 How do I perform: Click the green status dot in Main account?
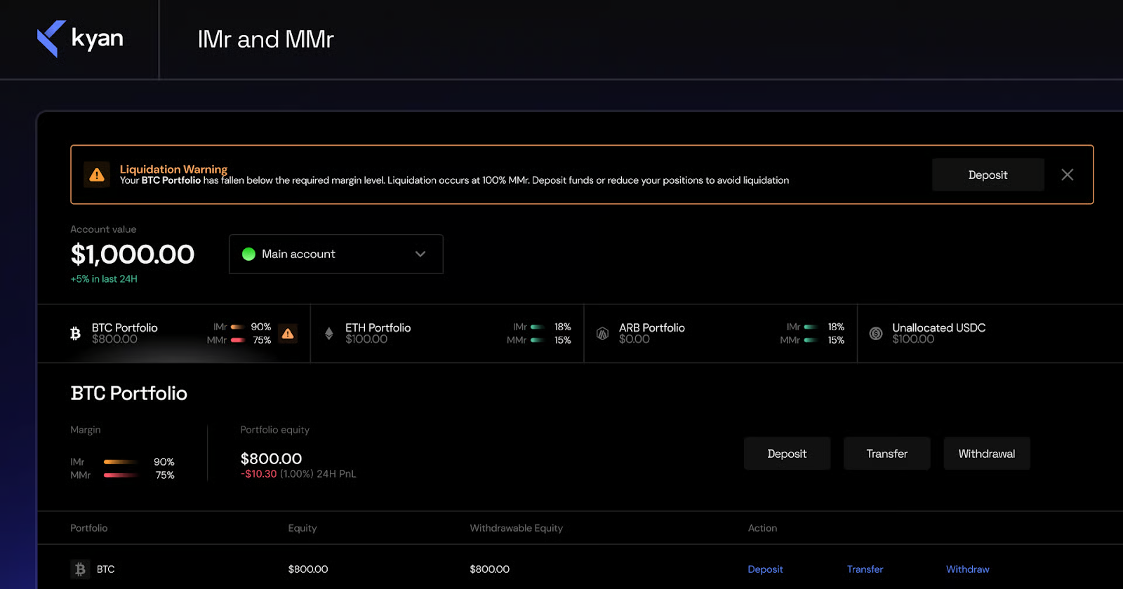[x=248, y=254]
